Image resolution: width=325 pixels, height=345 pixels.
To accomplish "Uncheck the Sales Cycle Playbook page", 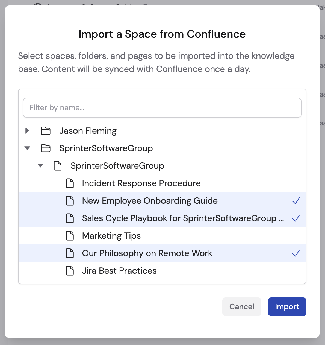I will (x=296, y=218).
